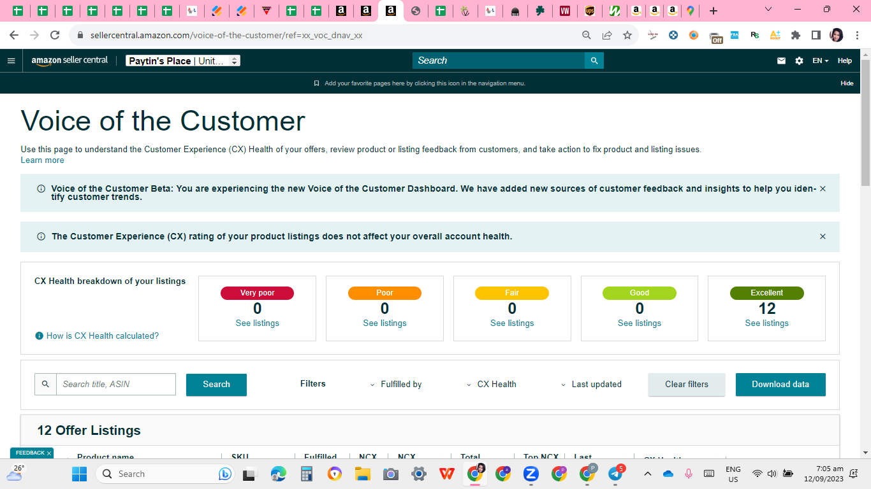Click the teal Search button
The height and width of the screenshot is (489, 871).
coord(216,385)
